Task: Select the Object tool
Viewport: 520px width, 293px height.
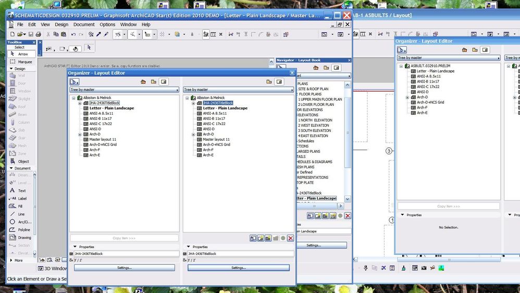Action: pos(21,162)
